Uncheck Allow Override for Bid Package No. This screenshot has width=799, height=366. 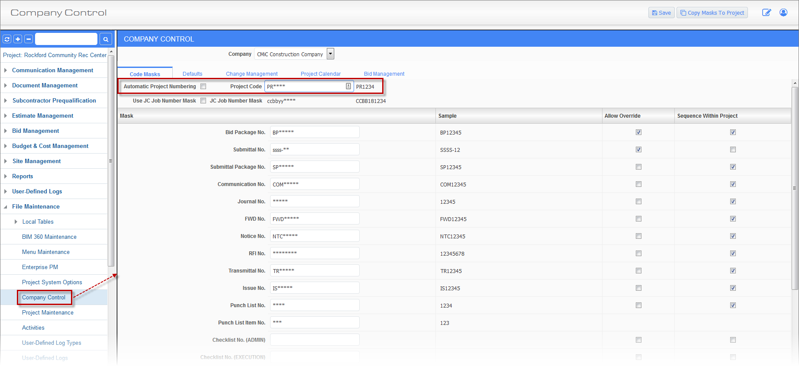click(638, 132)
